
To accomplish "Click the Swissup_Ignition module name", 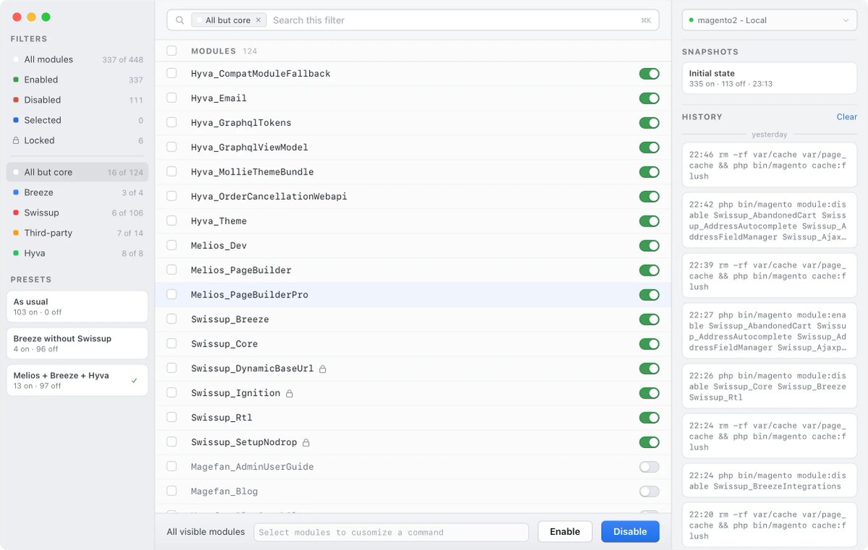I will pos(235,393).
